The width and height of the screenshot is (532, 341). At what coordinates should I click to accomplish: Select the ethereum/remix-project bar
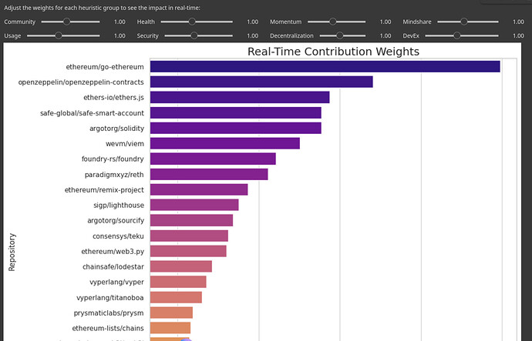pos(199,189)
